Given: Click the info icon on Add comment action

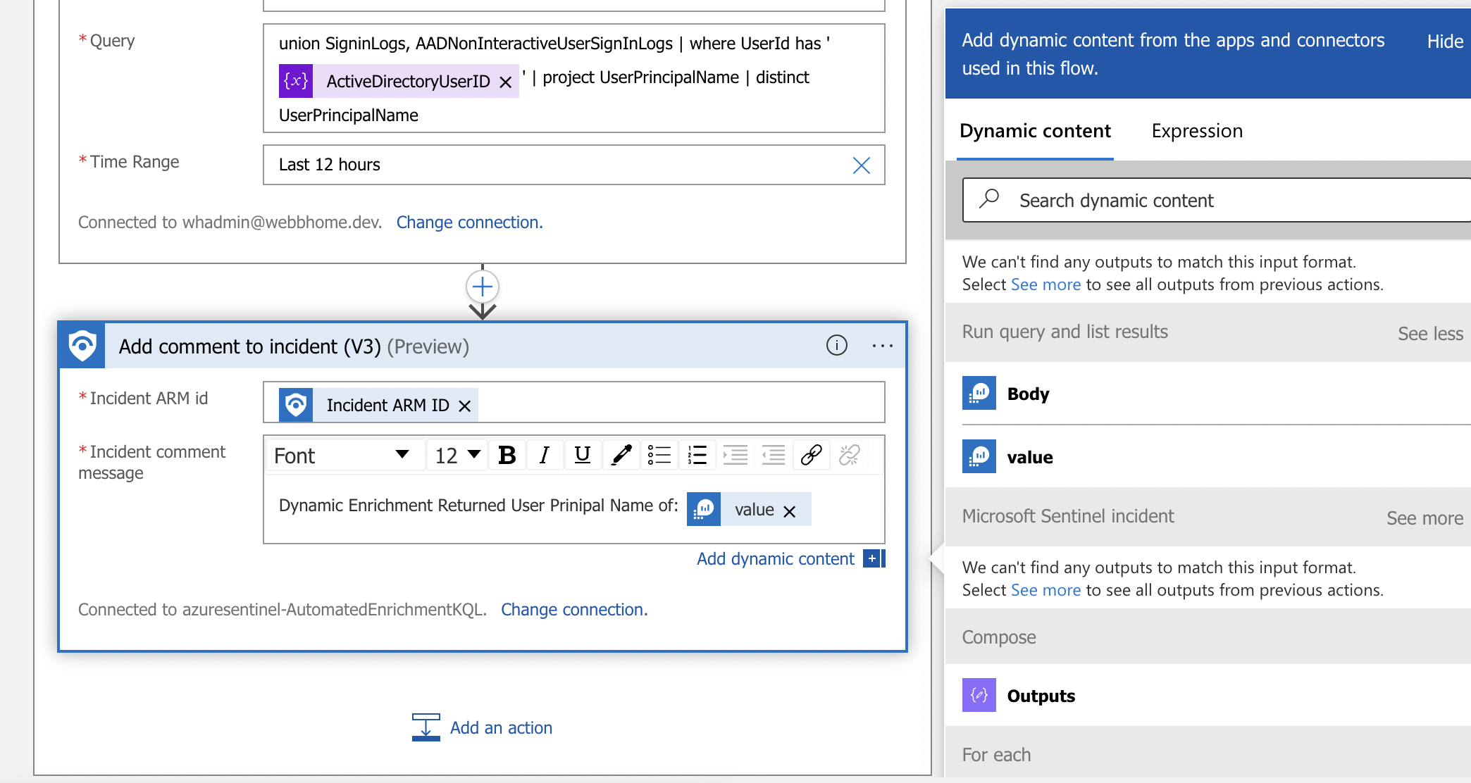Looking at the screenshot, I should point(836,346).
